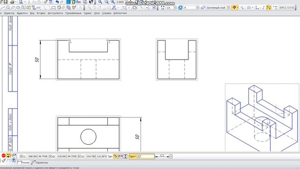This screenshot has width=300, height=169.
Task: Click the cursor X coordinate field -224.1
Action: (282, 8)
